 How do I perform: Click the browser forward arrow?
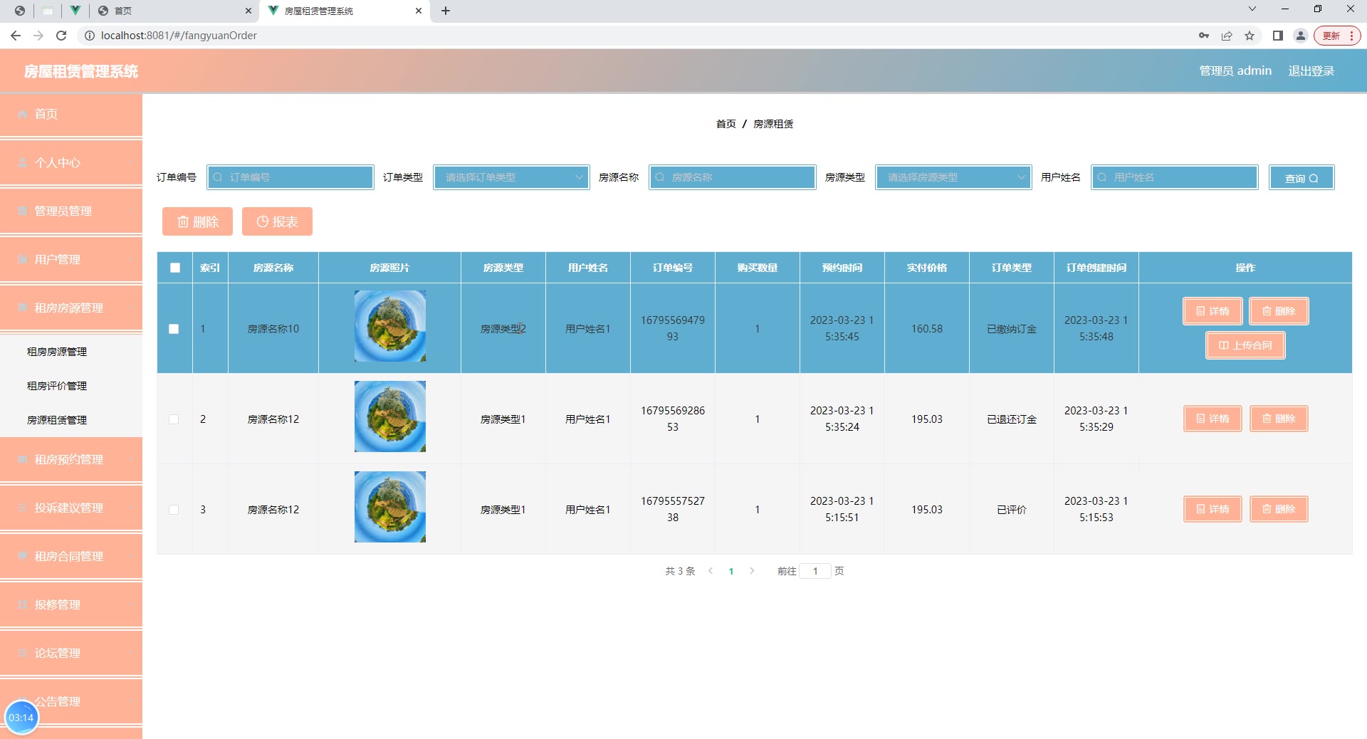(38, 36)
